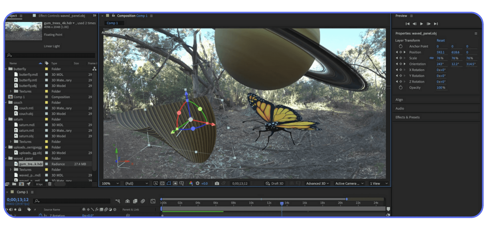This screenshot has width=487, height=230.
Task: Toggle the lock on the bottom layer
Action: (20, 216)
